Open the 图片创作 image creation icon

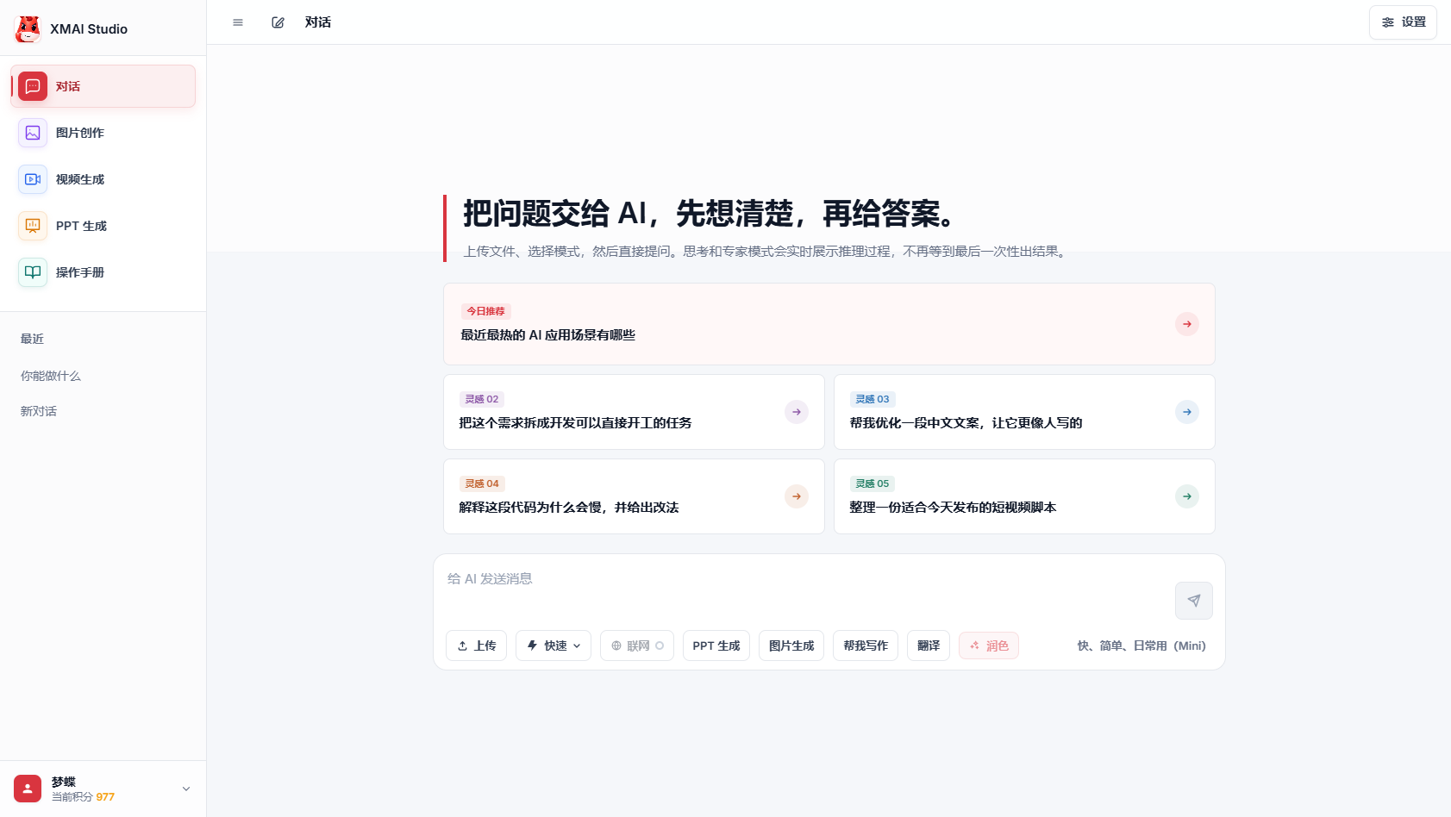(33, 133)
